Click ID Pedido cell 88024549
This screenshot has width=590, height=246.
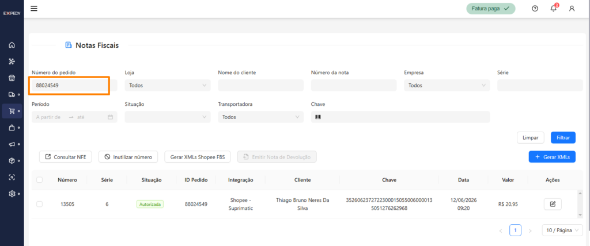(196, 204)
